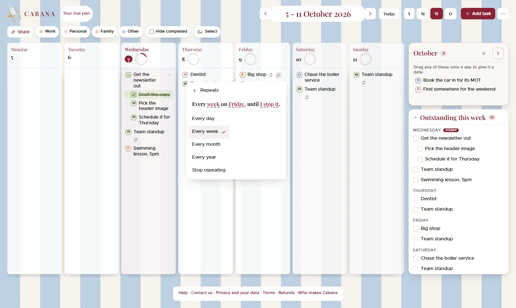The width and height of the screenshot is (516, 308).
Task: Click the Add task button
Action: (478, 14)
